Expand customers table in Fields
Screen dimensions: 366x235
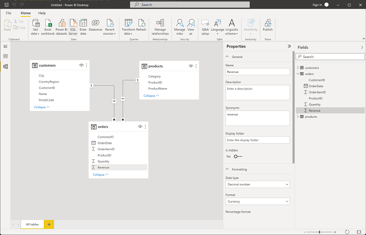point(298,68)
